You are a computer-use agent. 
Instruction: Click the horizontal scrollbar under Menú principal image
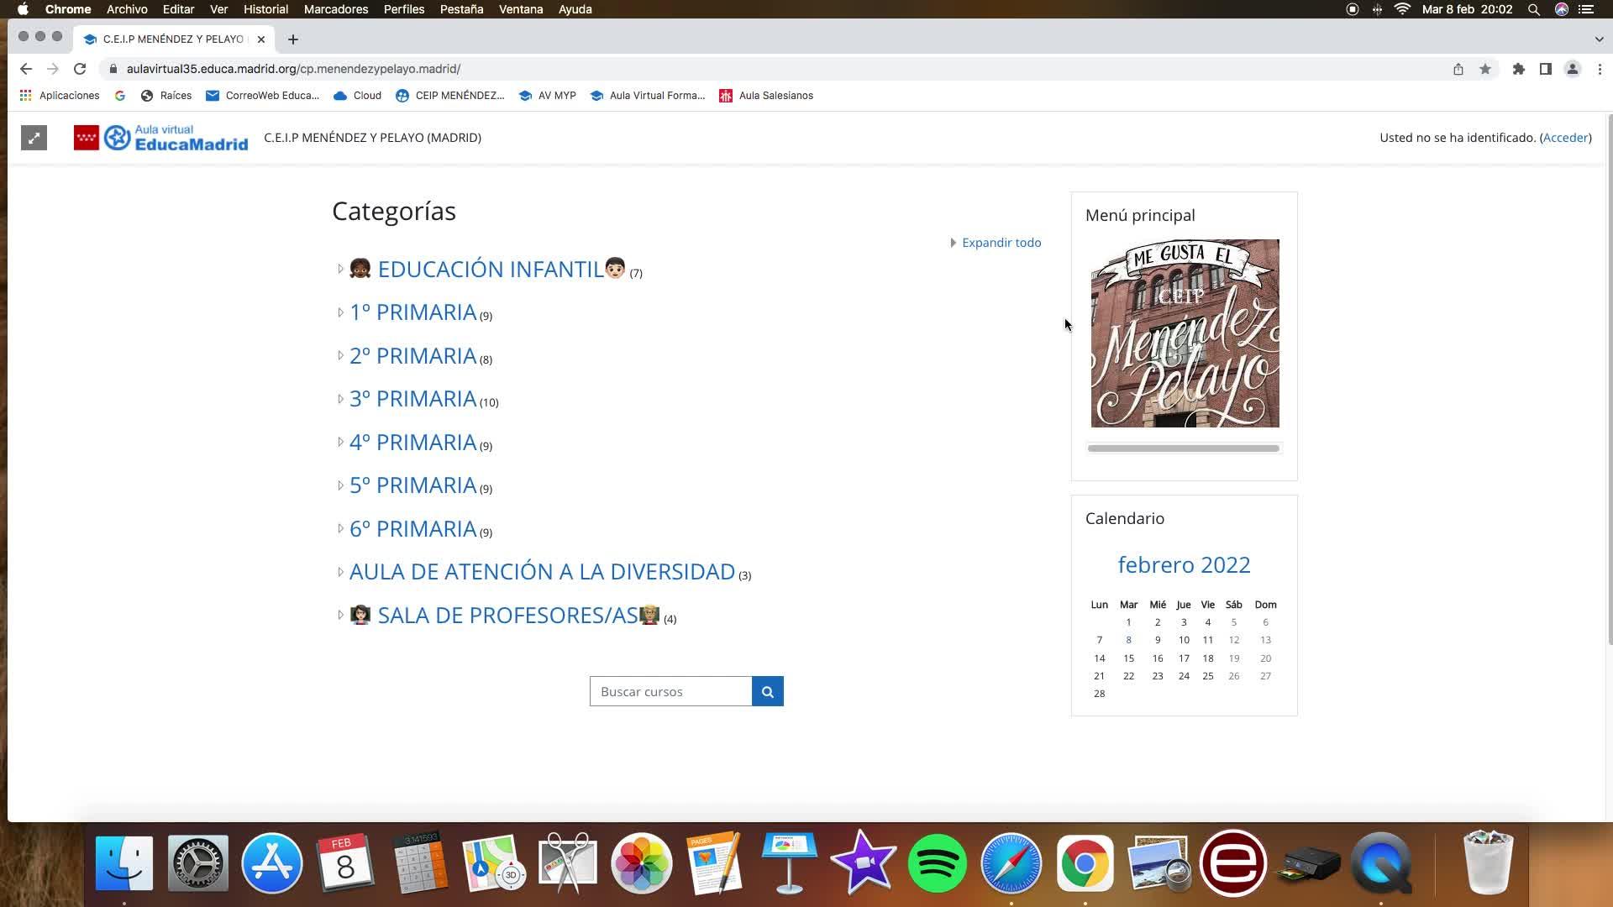[1183, 448]
